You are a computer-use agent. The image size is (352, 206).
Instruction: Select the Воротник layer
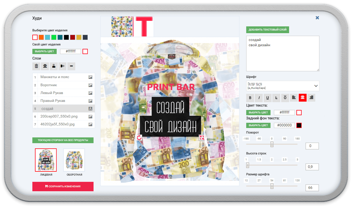(64, 85)
